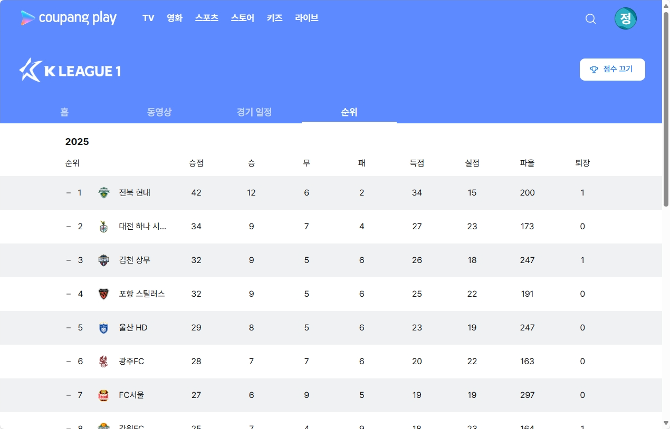This screenshot has width=670, height=429.
Task: Click the 전북 현대 team crest
Action: click(x=104, y=193)
